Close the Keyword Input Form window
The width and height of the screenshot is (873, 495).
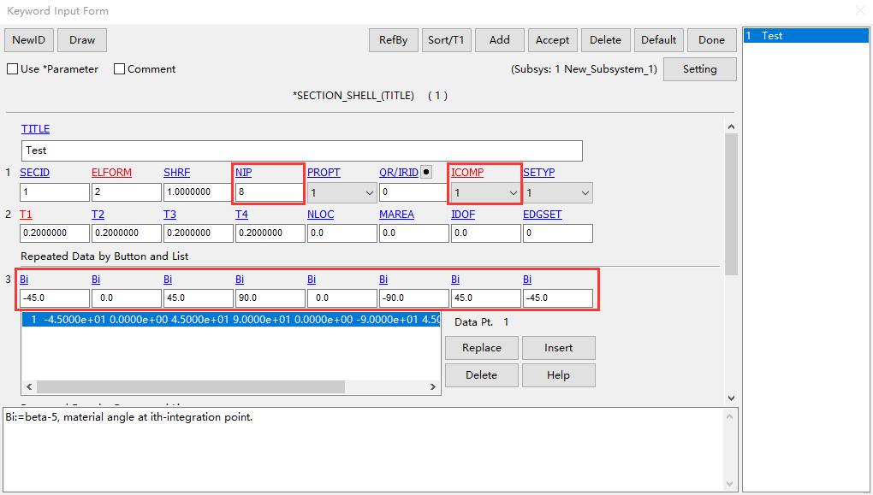(859, 11)
